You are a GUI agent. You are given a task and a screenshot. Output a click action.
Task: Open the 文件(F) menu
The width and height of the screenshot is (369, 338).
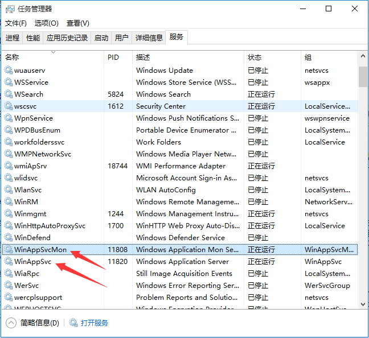(x=16, y=23)
